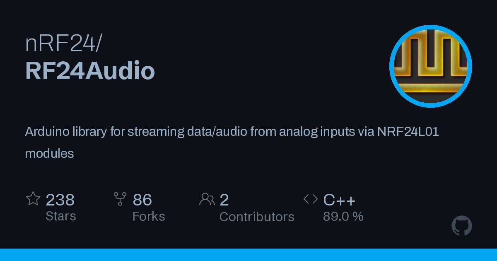Image resolution: width=497 pixels, height=261 pixels.
Task: Click the blue language bar at bottom
Action: click(248, 255)
